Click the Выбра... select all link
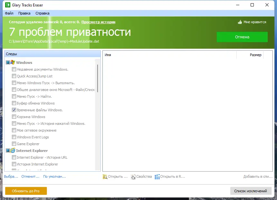Viewport: 277px width, 200px height. click(x=11, y=176)
